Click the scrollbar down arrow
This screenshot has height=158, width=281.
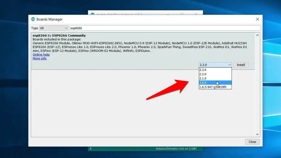[257, 134]
